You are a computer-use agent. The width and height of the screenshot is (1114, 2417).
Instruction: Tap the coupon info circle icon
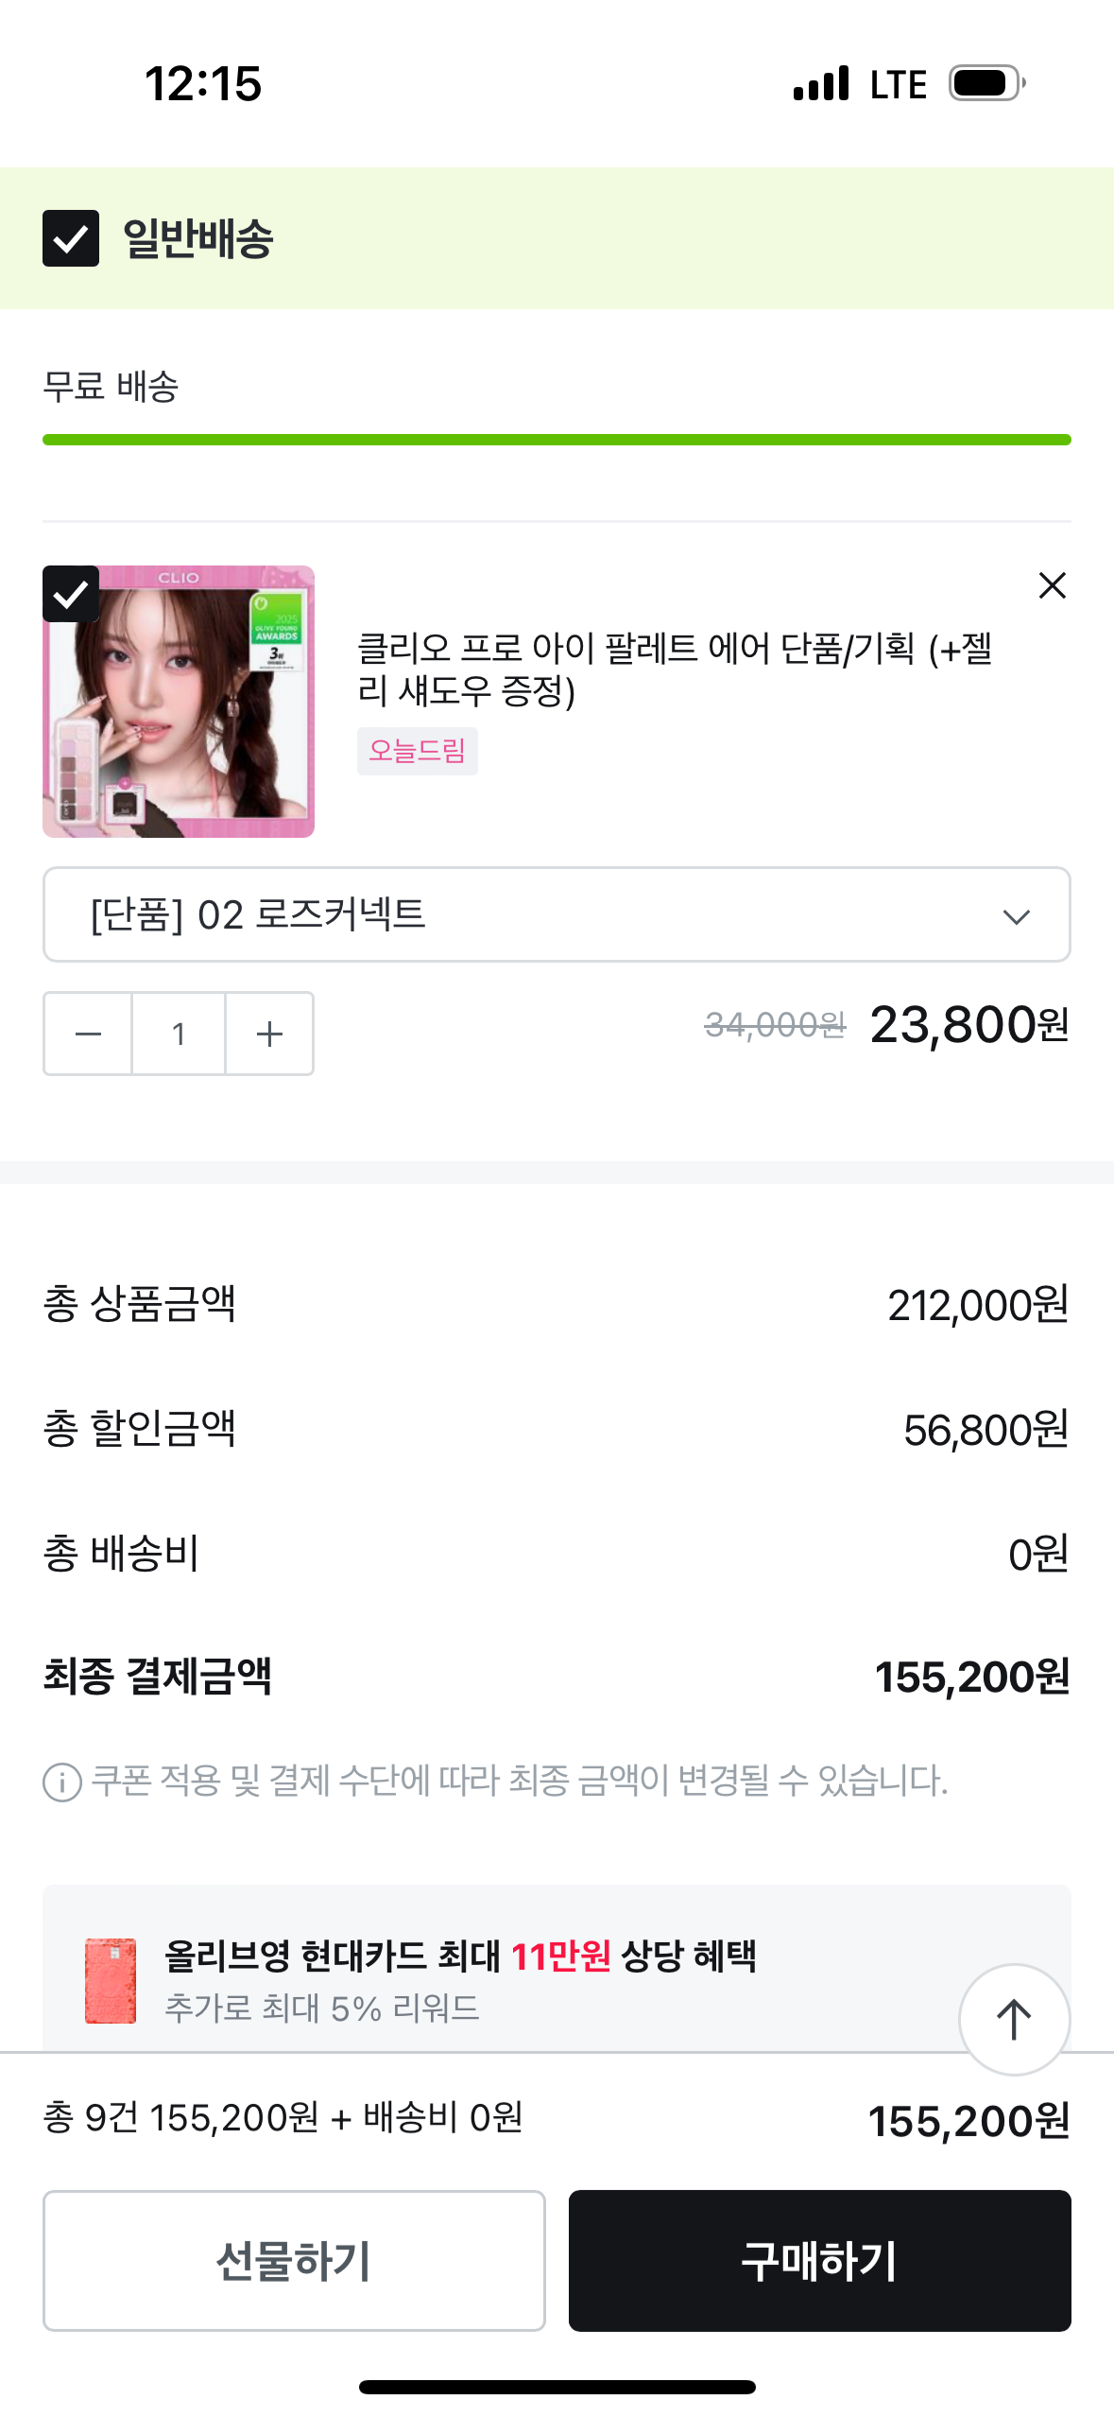(x=62, y=1782)
